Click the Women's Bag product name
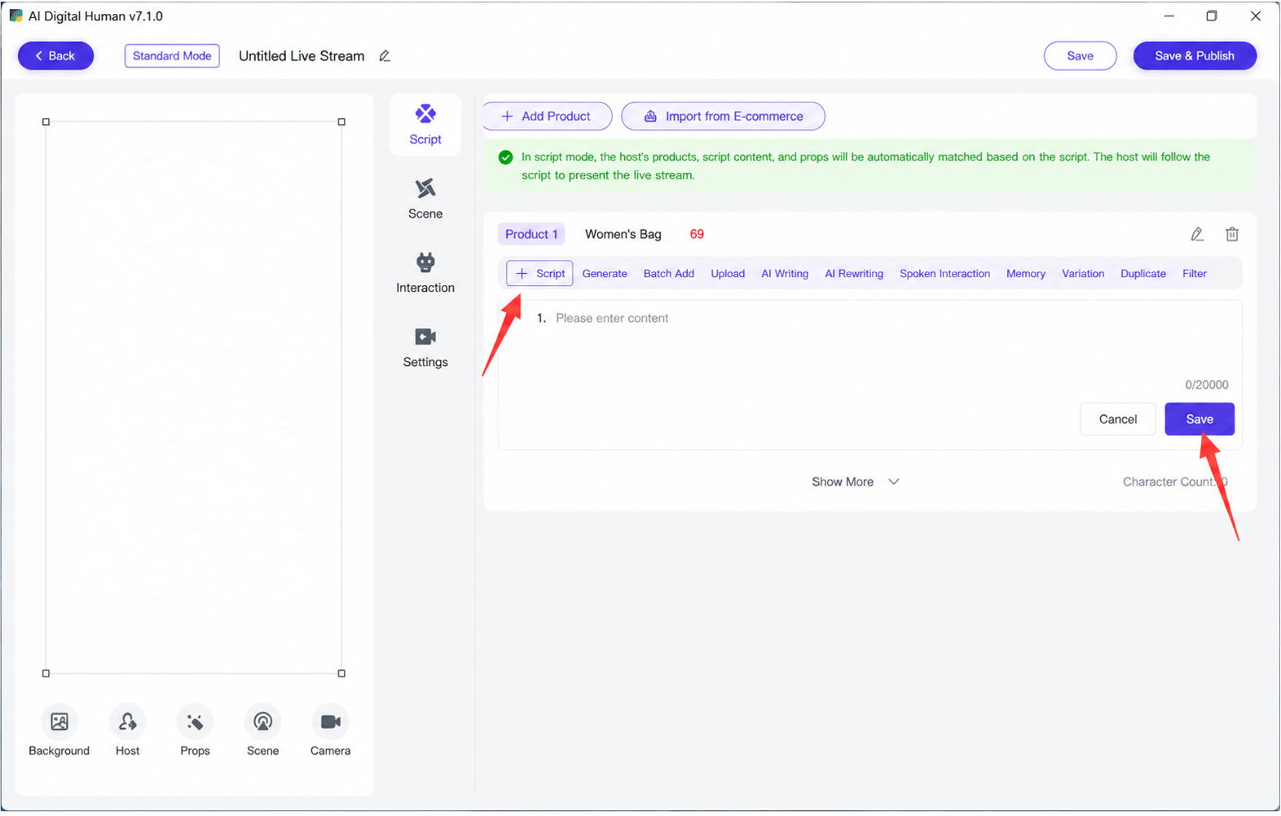 pyautogui.click(x=623, y=235)
